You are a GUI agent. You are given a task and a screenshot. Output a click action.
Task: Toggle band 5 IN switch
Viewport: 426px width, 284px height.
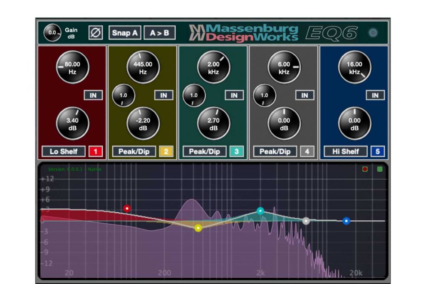375,95
